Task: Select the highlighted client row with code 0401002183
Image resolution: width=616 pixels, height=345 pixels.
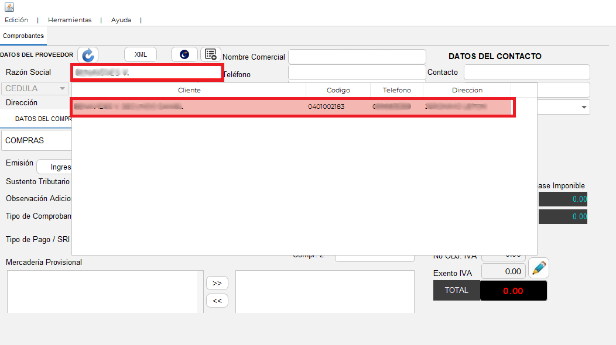Action: pos(293,107)
